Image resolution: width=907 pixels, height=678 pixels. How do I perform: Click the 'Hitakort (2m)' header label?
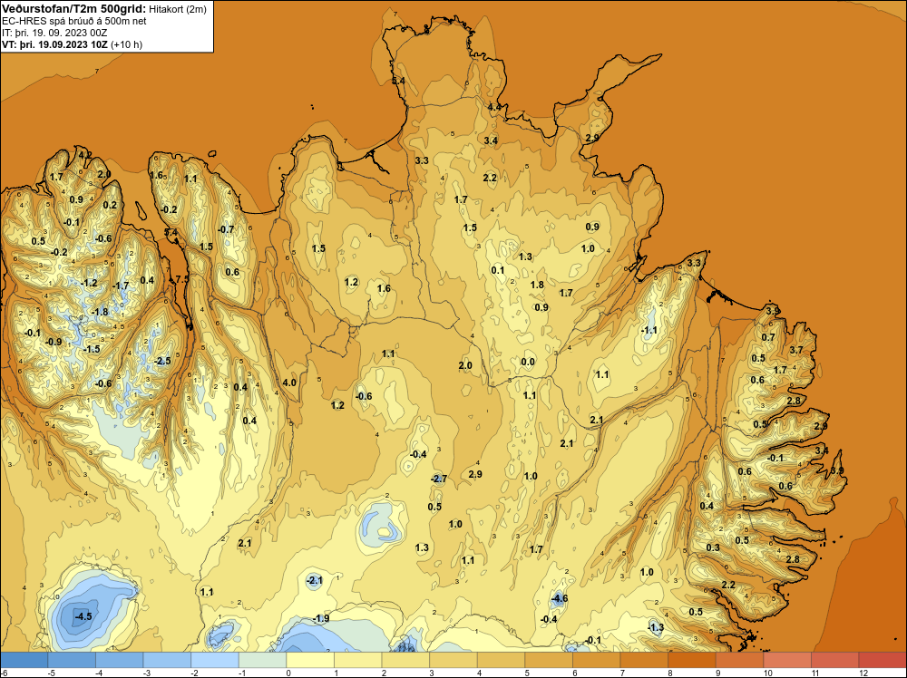tap(177, 9)
